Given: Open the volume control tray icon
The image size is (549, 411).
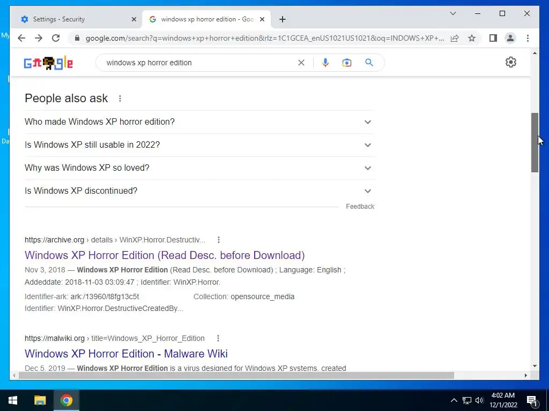Looking at the screenshot, I should click(x=479, y=400).
